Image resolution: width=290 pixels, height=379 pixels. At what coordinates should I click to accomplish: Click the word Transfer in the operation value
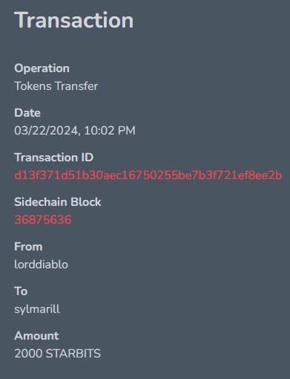[x=76, y=86]
